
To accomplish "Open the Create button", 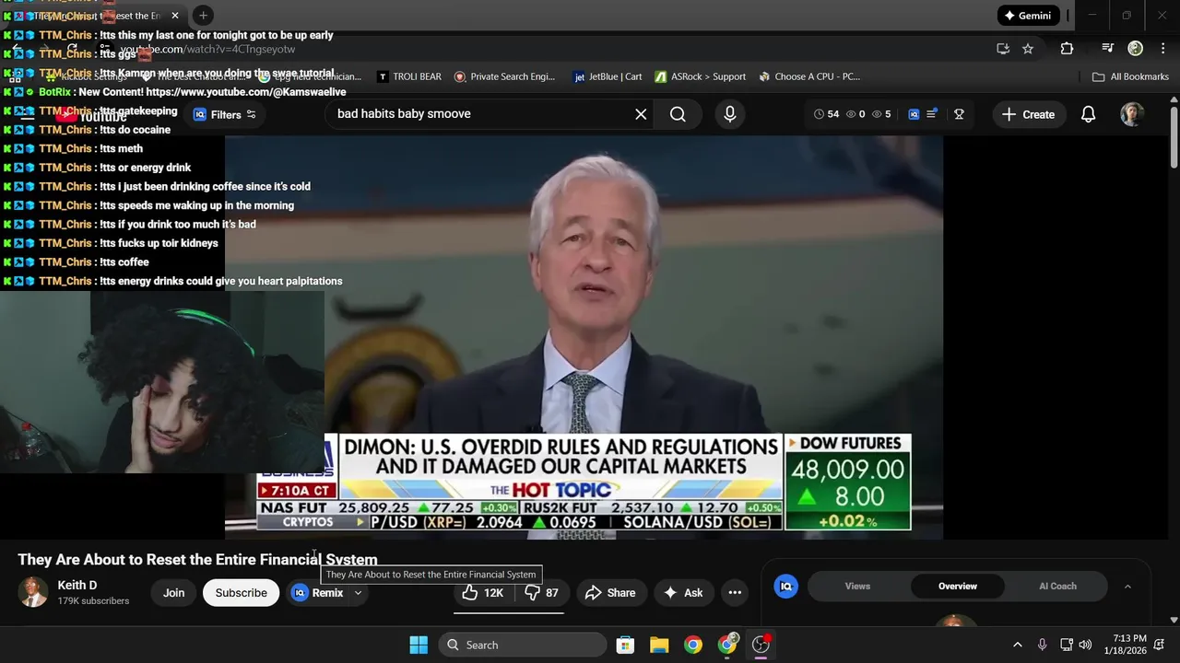I will coord(1028,114).
